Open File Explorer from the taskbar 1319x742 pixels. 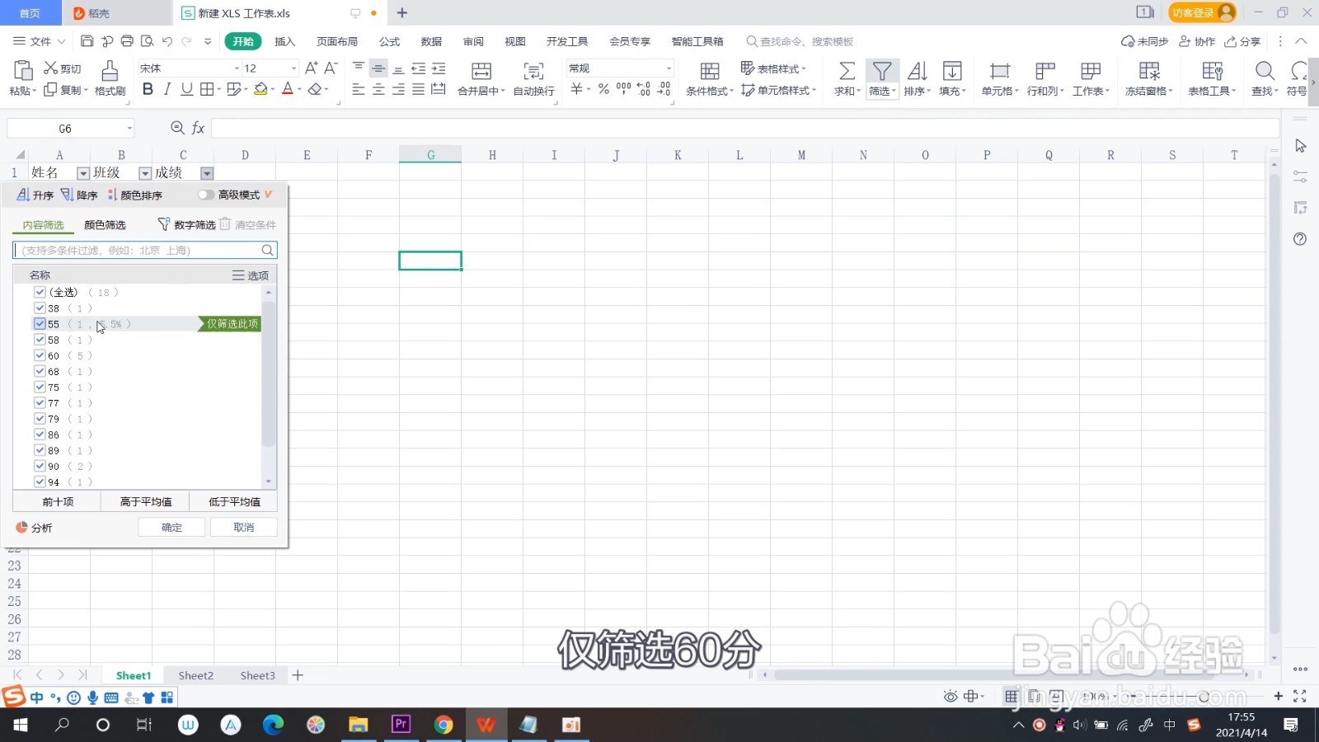point(358,725)
